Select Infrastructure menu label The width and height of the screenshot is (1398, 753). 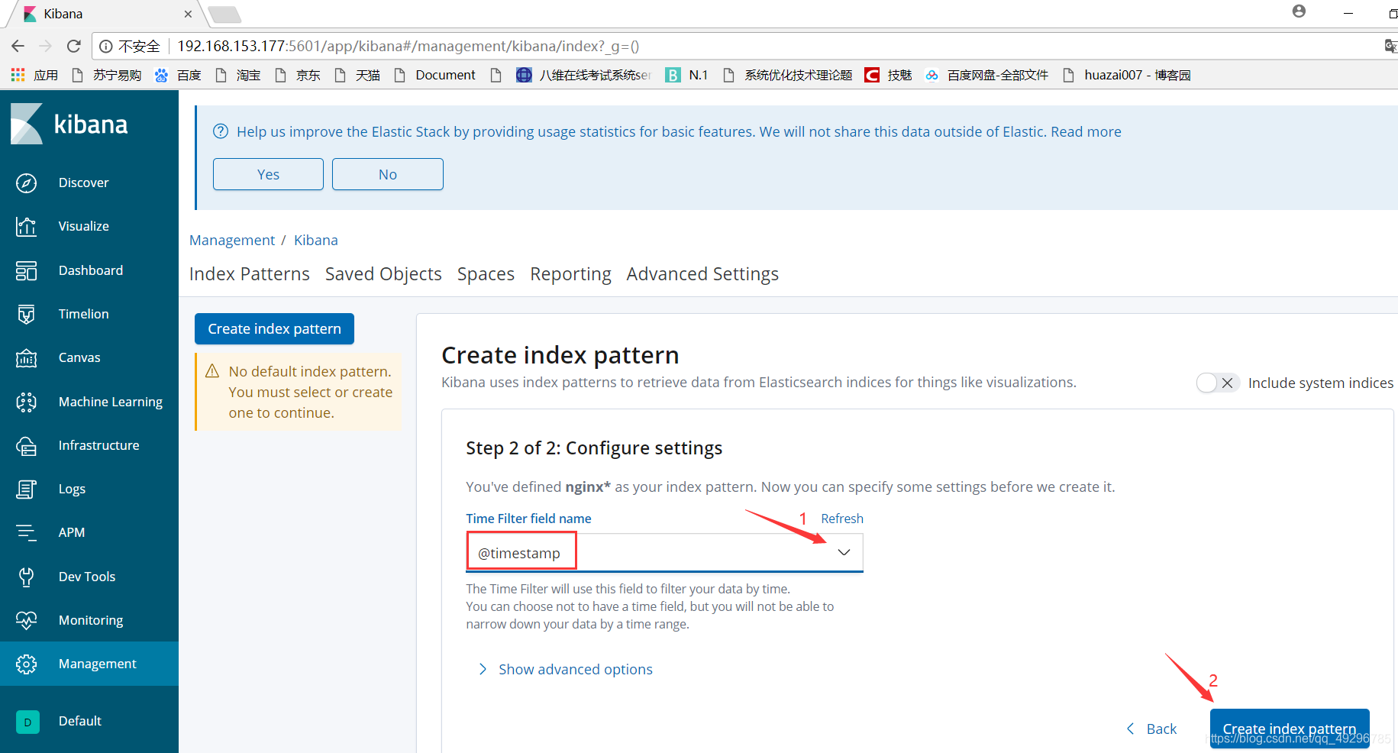tap(99, 446)
